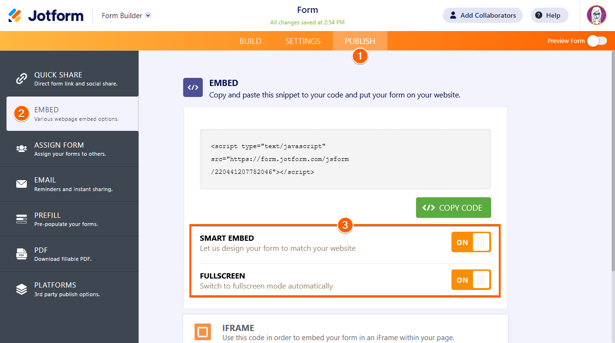Open the Form Builder dropdown arrow
This screenshot has height=343, width=615.
(x=148, y=15)
